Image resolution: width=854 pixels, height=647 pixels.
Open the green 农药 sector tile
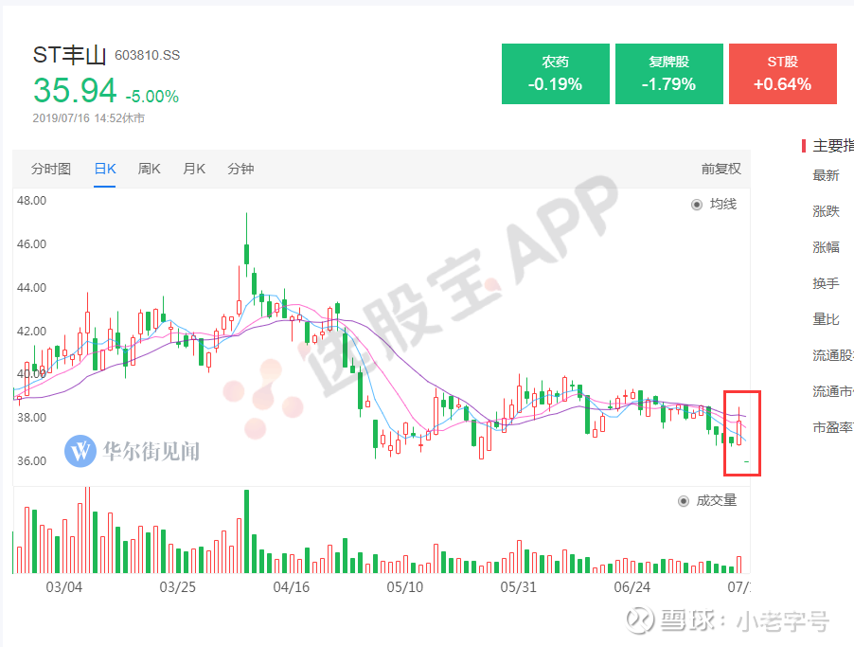pyautogui.click(x=556, y=74)
